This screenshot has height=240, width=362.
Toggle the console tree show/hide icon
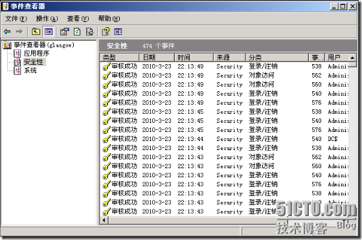tap(49, 32)
